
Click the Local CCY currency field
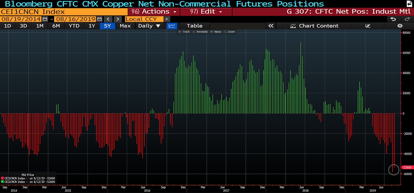pyautogui.click(x=144, y=19)
